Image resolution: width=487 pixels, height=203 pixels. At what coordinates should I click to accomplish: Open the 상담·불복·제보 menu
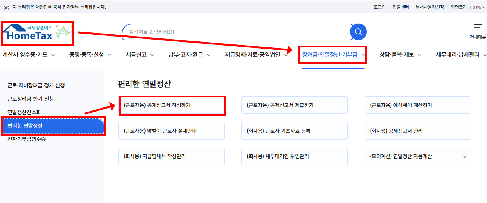pyautogui.click(x=400, y=55)
